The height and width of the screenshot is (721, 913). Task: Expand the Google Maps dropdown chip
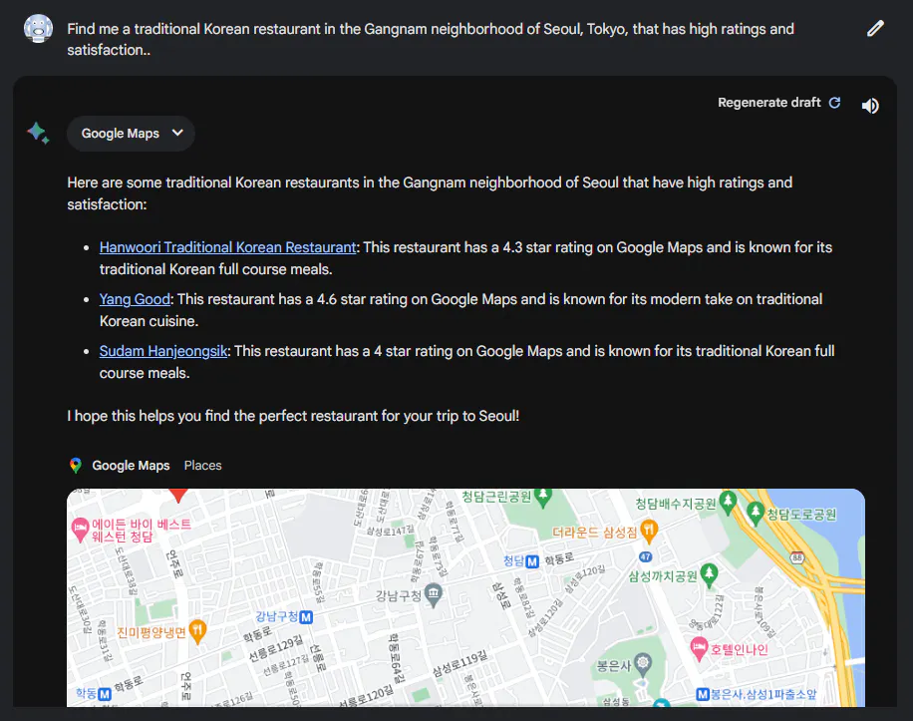[x=131, y=134]
